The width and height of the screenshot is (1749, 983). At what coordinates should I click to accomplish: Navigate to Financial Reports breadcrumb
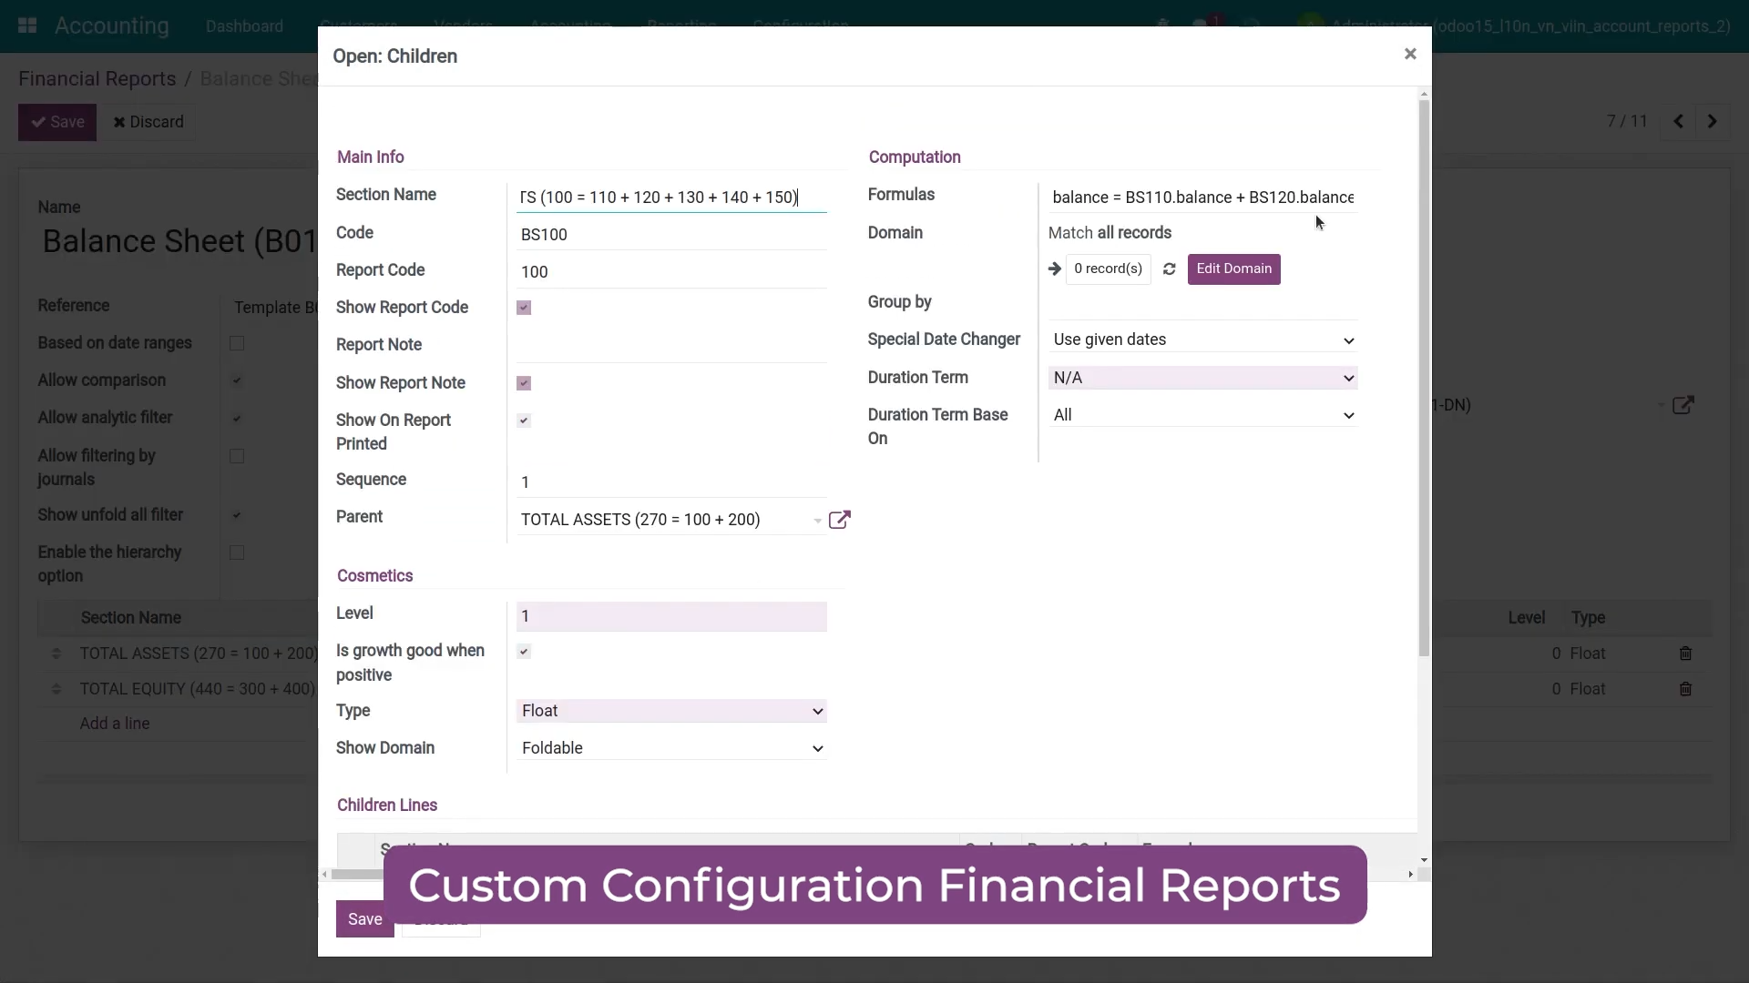pos(97,78)
